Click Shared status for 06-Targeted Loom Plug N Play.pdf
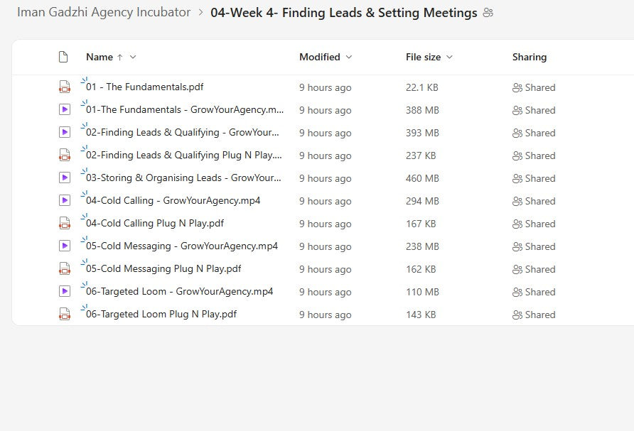 pyautogui.click(x=534, y=315)
